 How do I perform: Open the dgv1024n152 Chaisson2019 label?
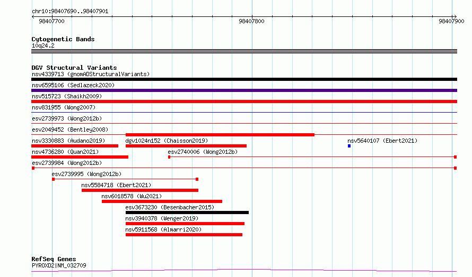click(x=167, y=141)
